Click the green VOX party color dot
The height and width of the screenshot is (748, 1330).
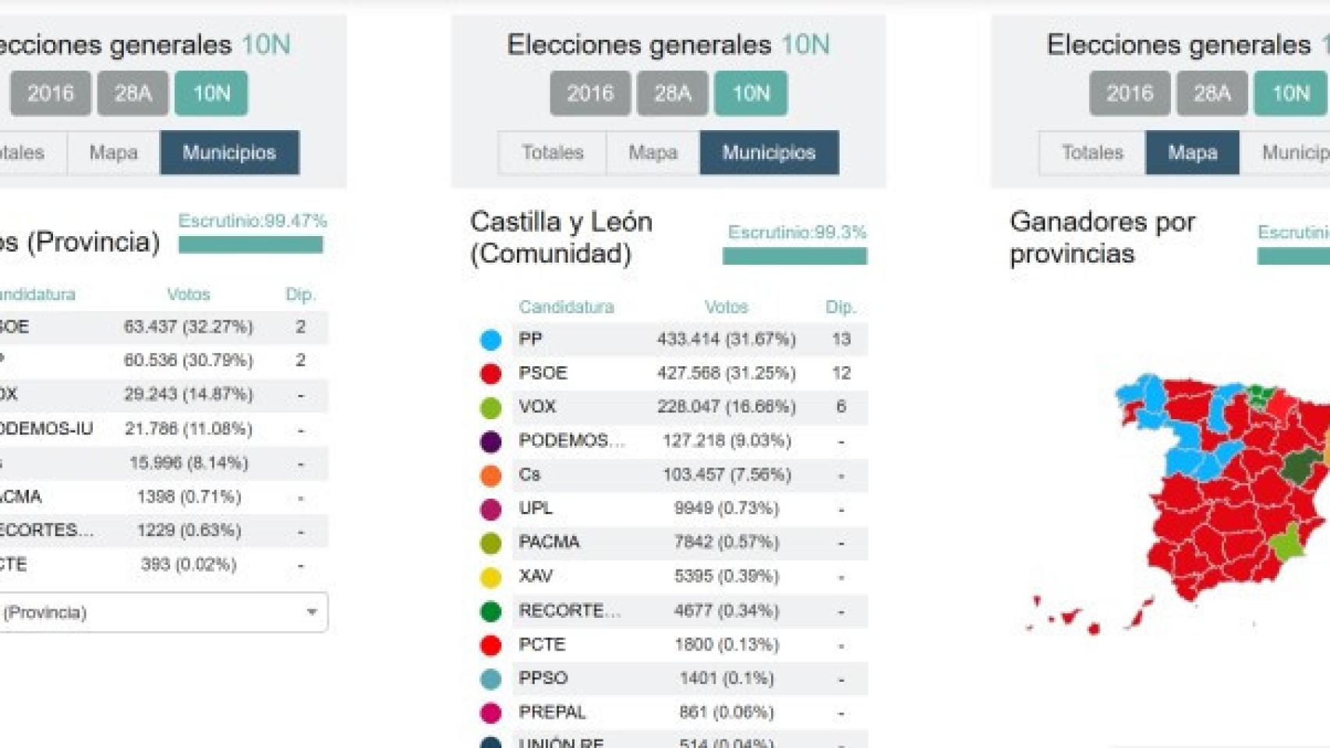coord(490,408)
